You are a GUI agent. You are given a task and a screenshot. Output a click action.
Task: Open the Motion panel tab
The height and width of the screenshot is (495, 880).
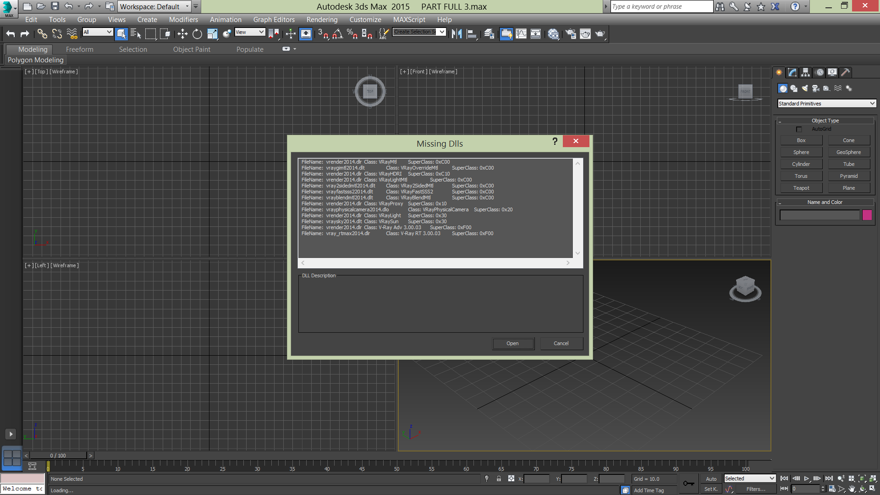point(819,72)
